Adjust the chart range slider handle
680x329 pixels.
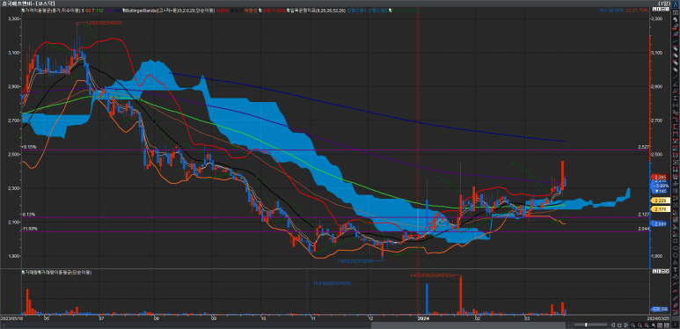pos(586,325)
